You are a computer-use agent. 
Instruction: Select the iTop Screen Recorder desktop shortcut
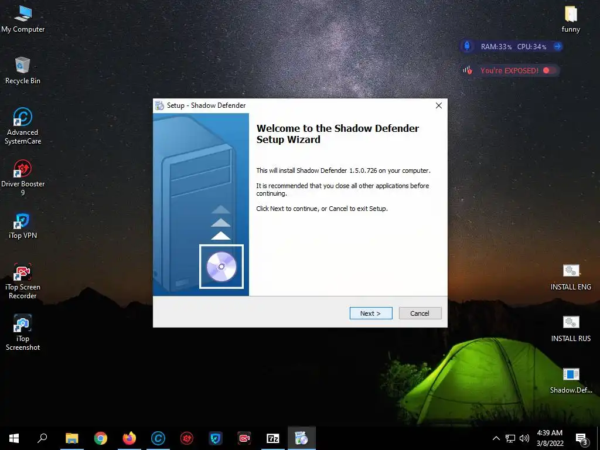click(23, 281)
